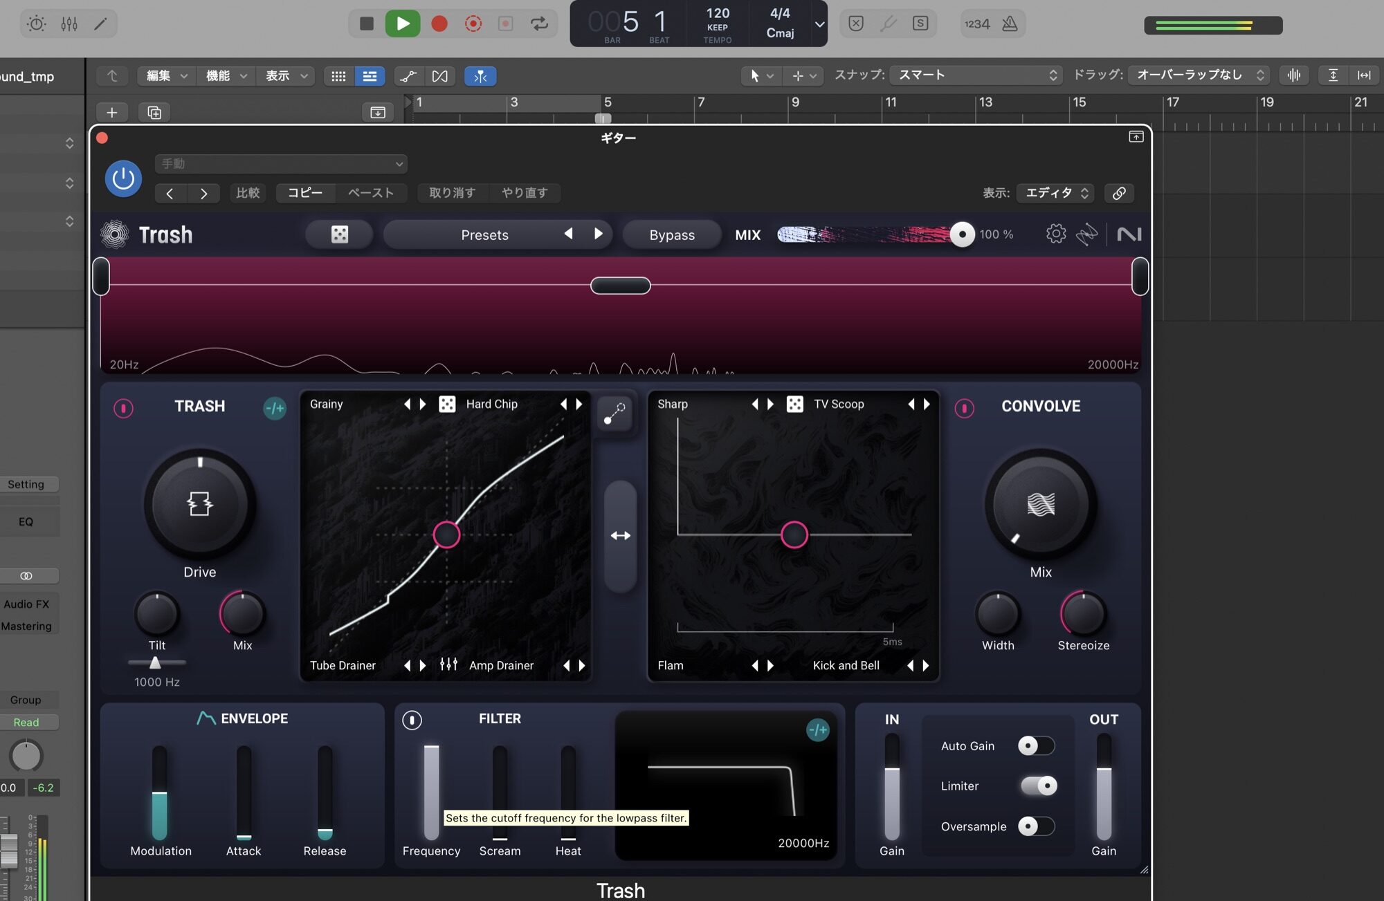Click the ペースト button

[371, 193]
